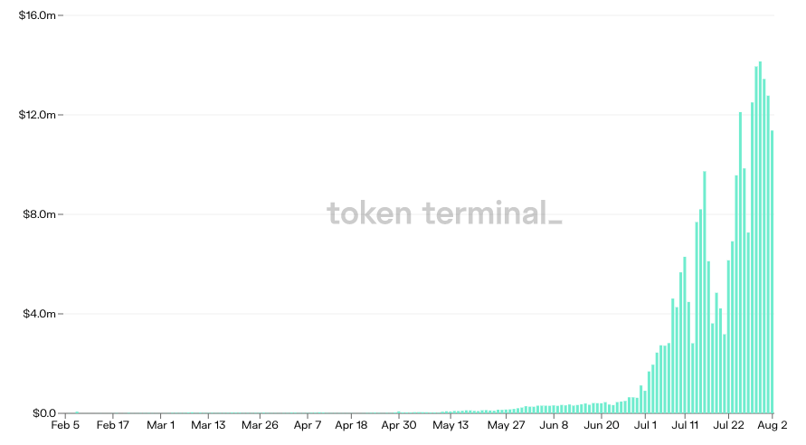
Task: Click the $16.0m y-axis label
Action: point(38,16)
